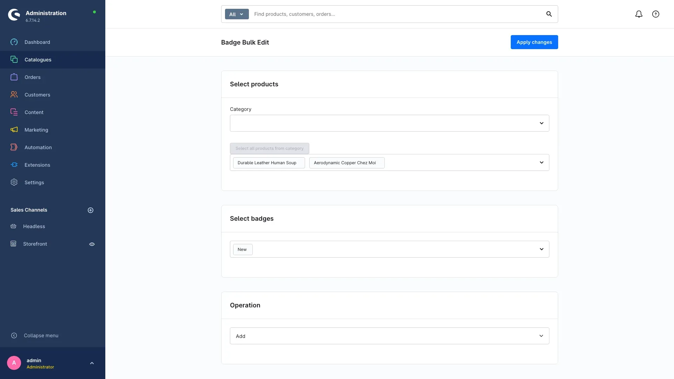Expand the Category dropdown
674x379 pixels.
390,123
